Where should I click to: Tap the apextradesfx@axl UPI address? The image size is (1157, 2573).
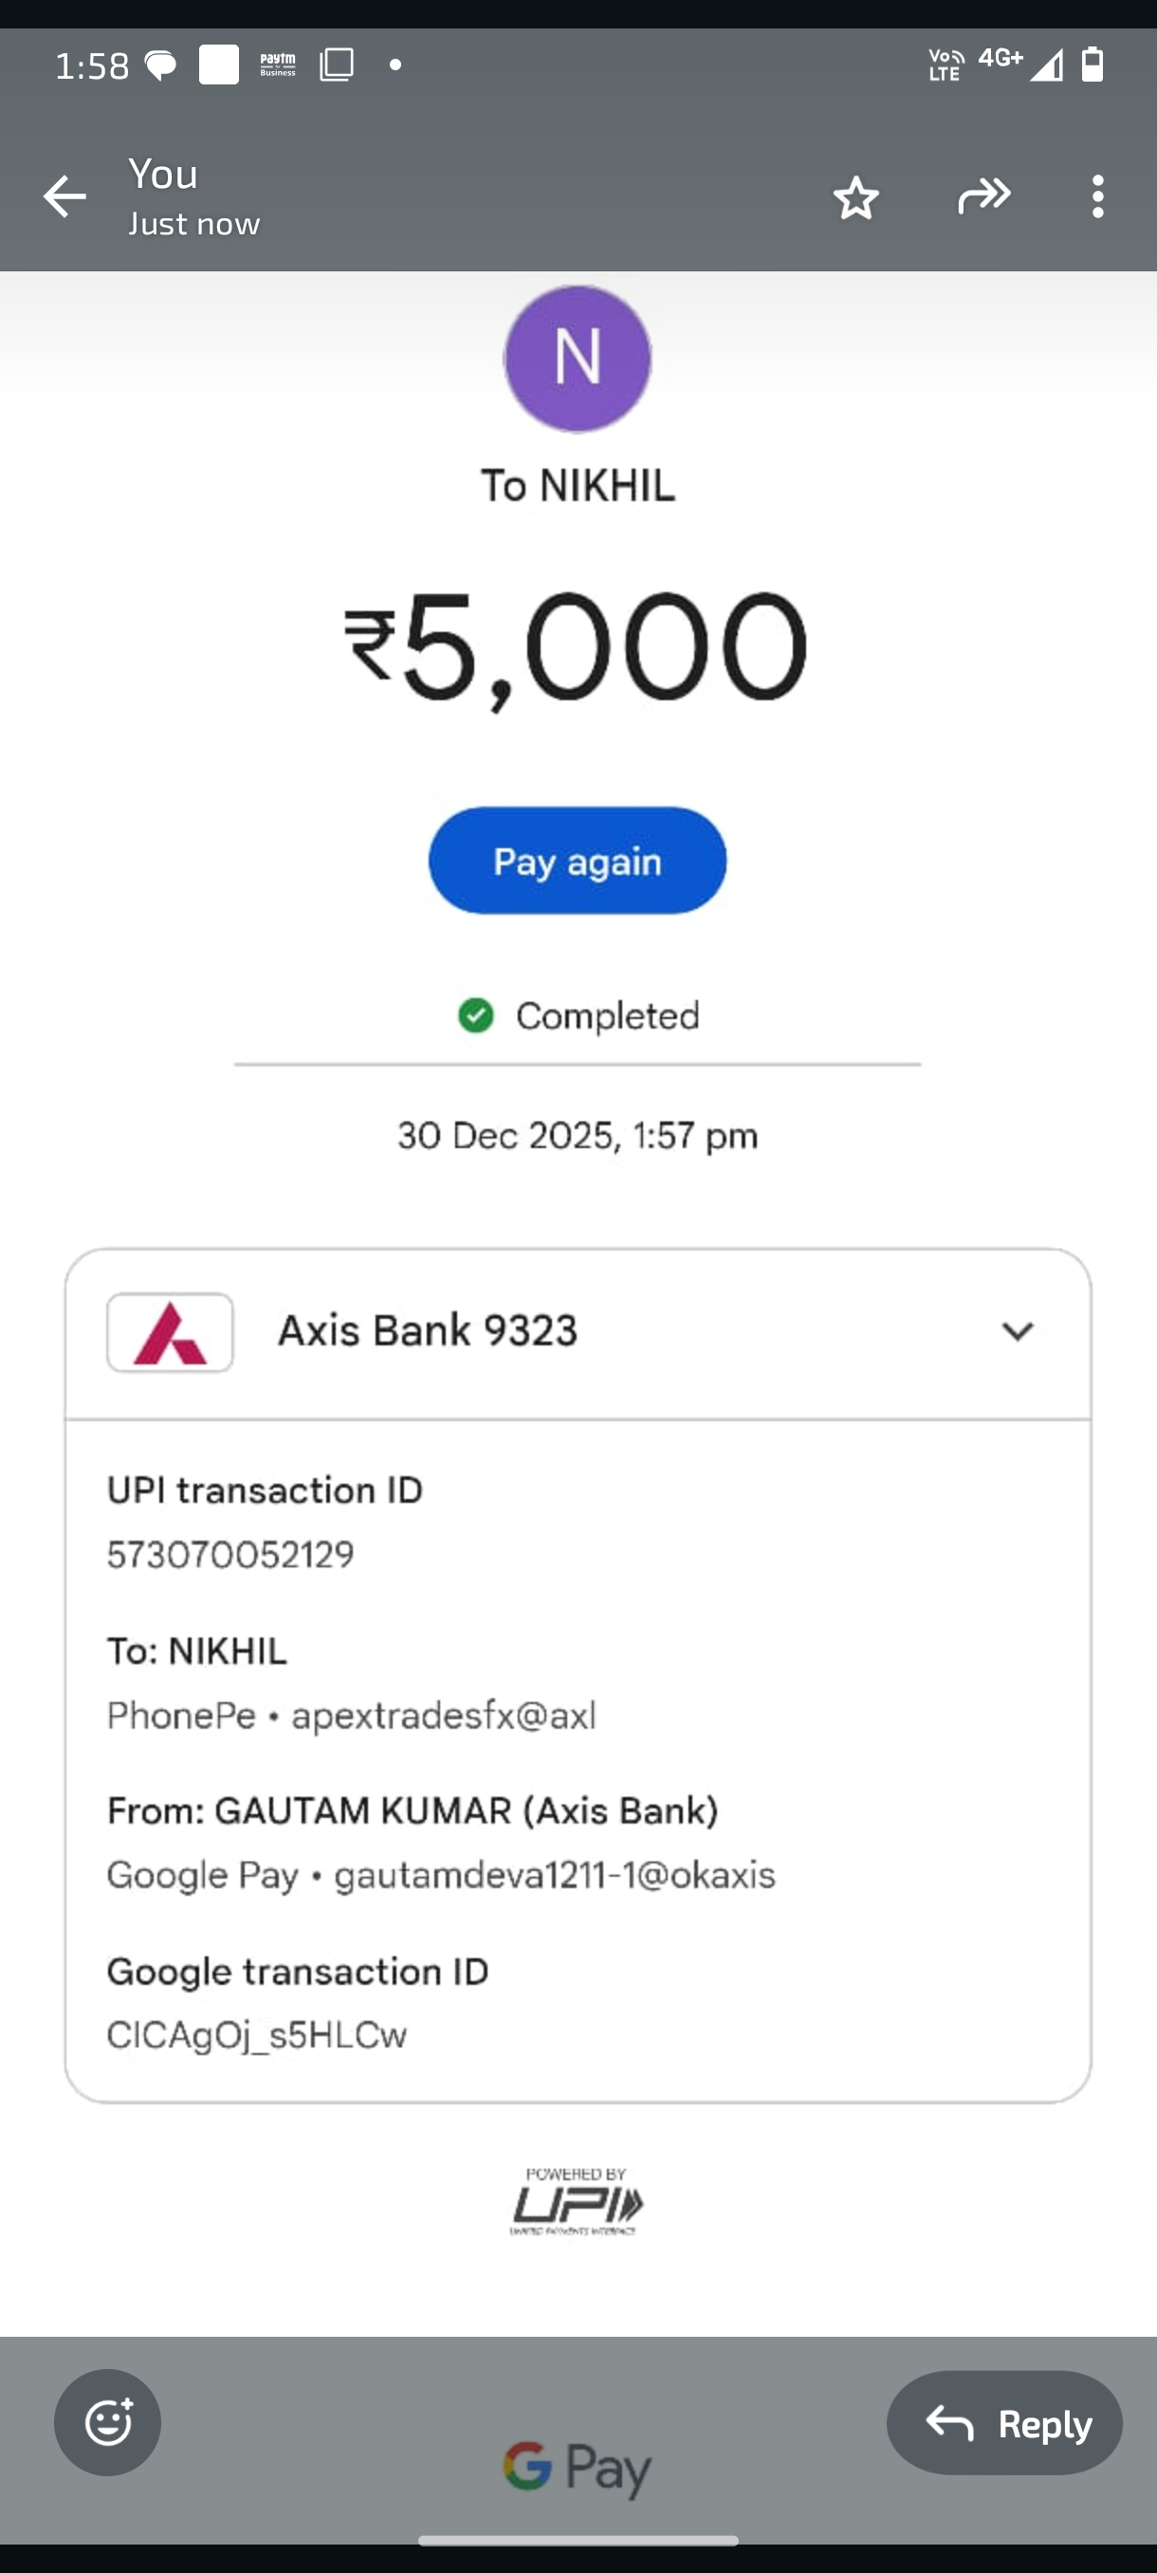(443, 1716)
